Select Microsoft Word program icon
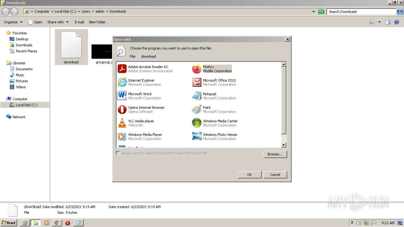 tap(122, 96)
